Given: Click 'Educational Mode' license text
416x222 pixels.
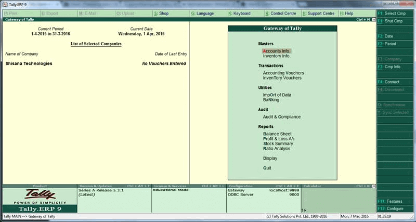Looking at the screenshot, I should (171, 190).
